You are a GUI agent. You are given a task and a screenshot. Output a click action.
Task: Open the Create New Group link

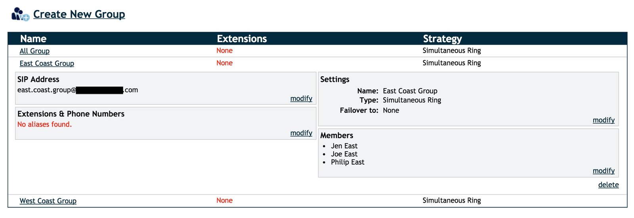click(x=79, y=14)
